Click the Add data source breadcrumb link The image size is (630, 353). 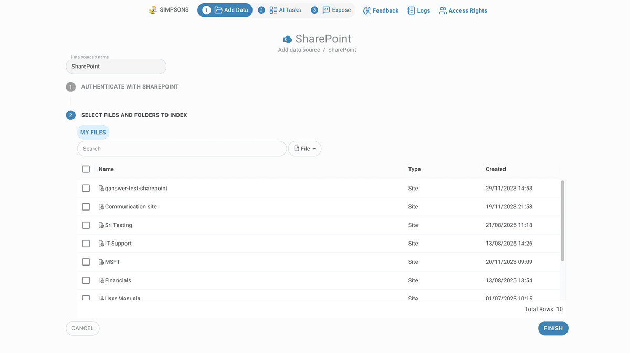(x=299, y=50)
